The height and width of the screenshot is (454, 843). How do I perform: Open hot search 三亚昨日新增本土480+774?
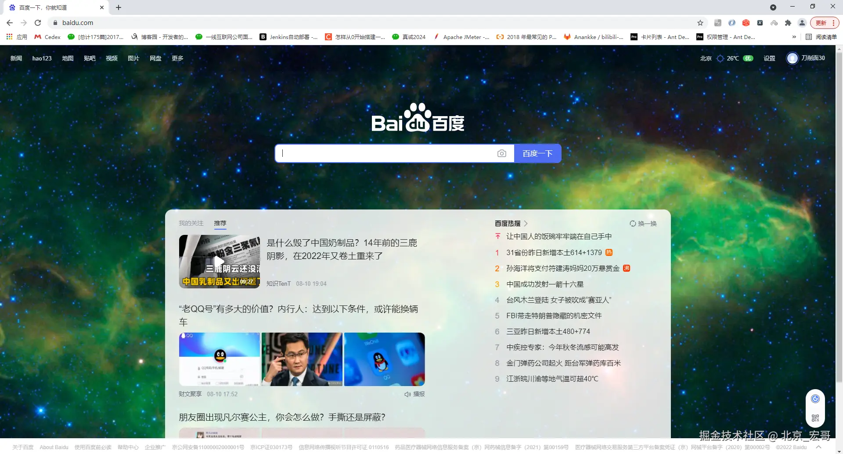pos(548,332)
